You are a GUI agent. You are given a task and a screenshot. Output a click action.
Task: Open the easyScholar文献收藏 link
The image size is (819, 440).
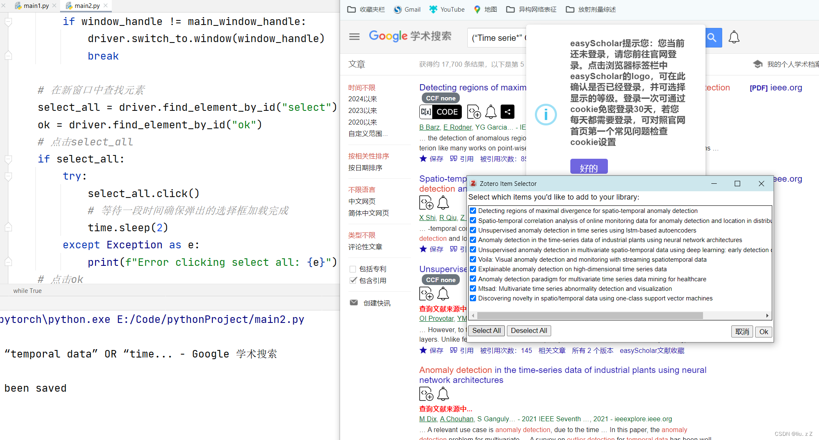point(652,350)
